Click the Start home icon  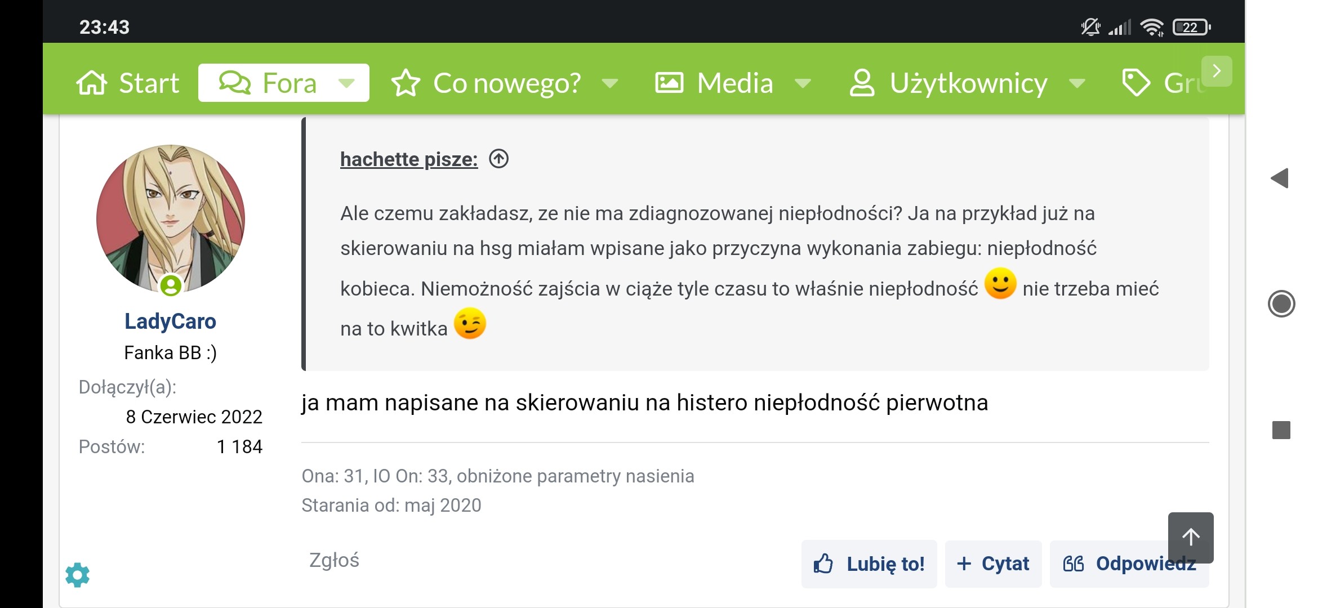pos(91,83)
